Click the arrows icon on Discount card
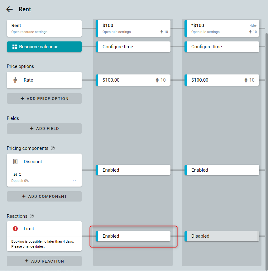The image size is (268, 271). coord(74,181)
